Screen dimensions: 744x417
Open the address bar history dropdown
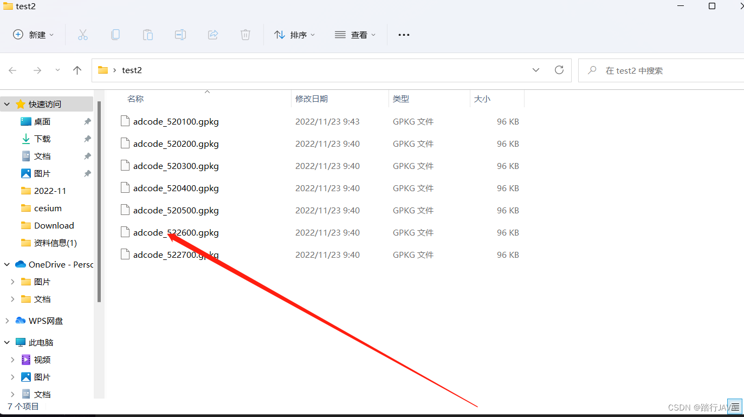click(536, 70)
